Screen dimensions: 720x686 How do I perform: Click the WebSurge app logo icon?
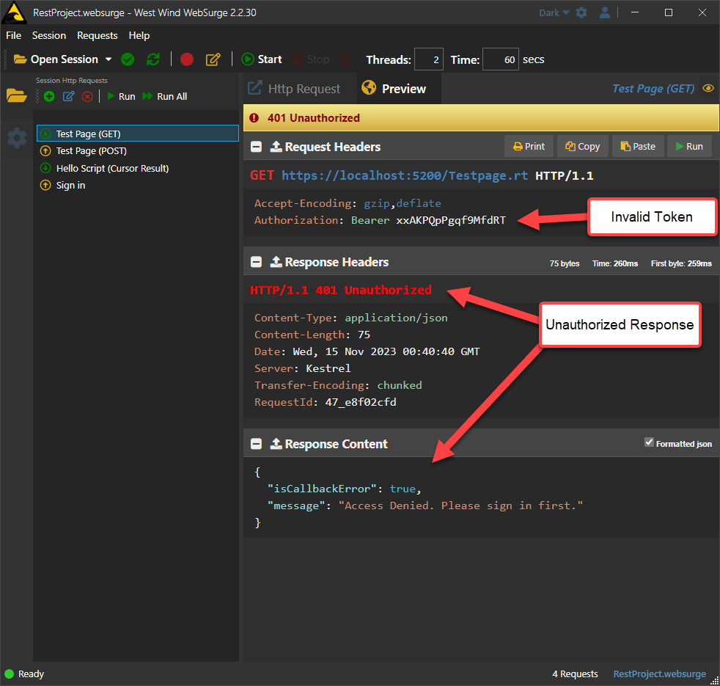click(14, 12)
